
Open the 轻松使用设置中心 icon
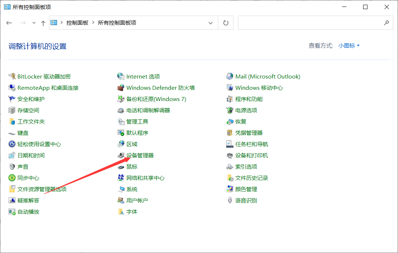point(12,144)
